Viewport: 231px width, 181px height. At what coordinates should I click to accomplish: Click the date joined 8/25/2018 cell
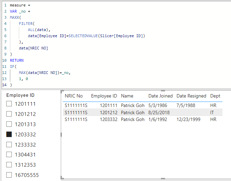[x=159, y=112]
